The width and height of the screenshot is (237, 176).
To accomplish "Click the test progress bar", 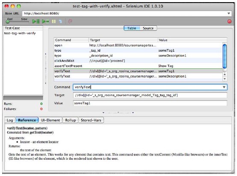I will [x=23, y=98].
